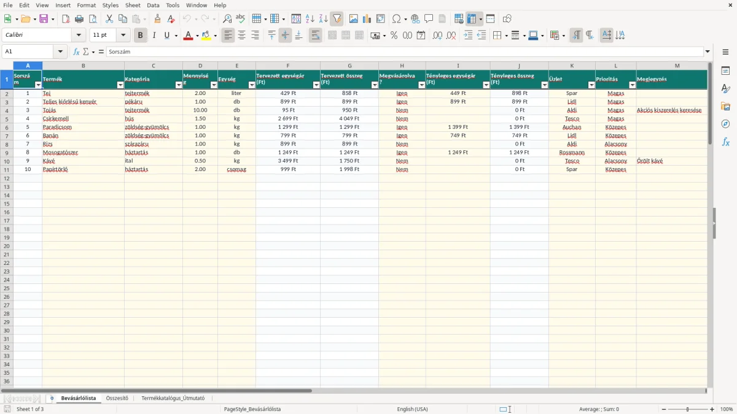Toggle Align Left
The height and width of the screenshot is (414, 737).
tap(228, 36)
